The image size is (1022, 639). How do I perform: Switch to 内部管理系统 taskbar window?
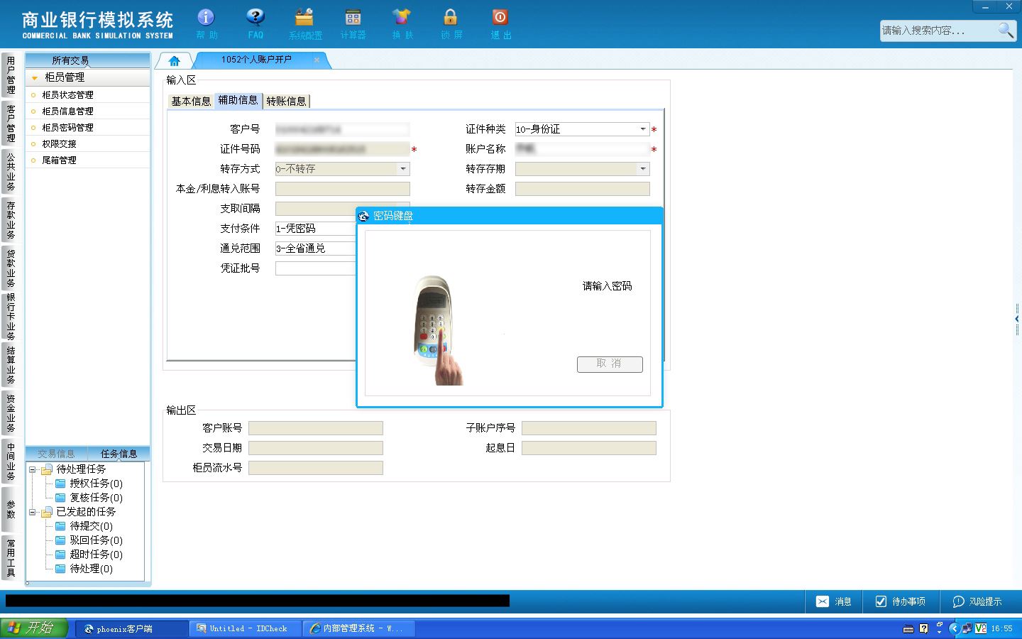click(359, 628)
